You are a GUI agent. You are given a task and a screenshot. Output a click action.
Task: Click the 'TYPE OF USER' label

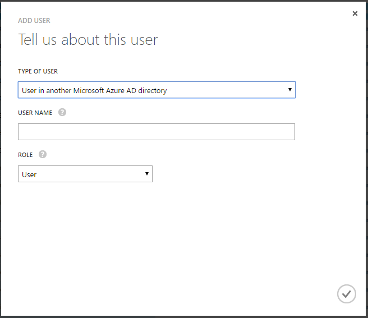[38, 71]
